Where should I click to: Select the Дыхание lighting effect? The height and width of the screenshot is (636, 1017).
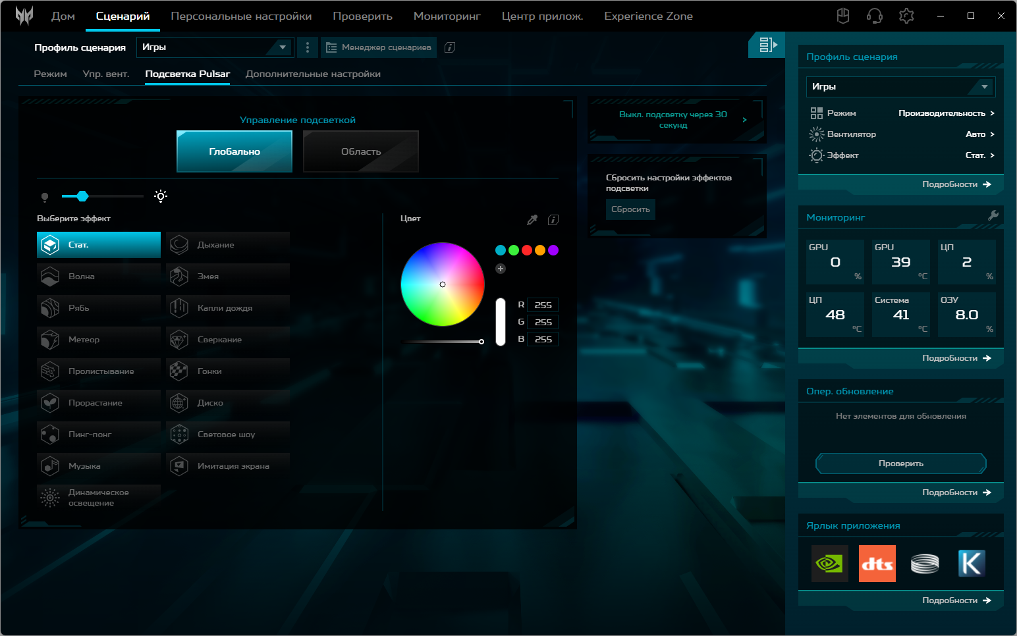228,245
